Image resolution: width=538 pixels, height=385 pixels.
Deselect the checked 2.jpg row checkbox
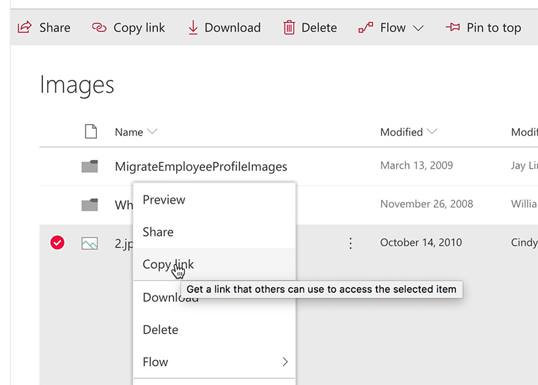tap(58, 243)
